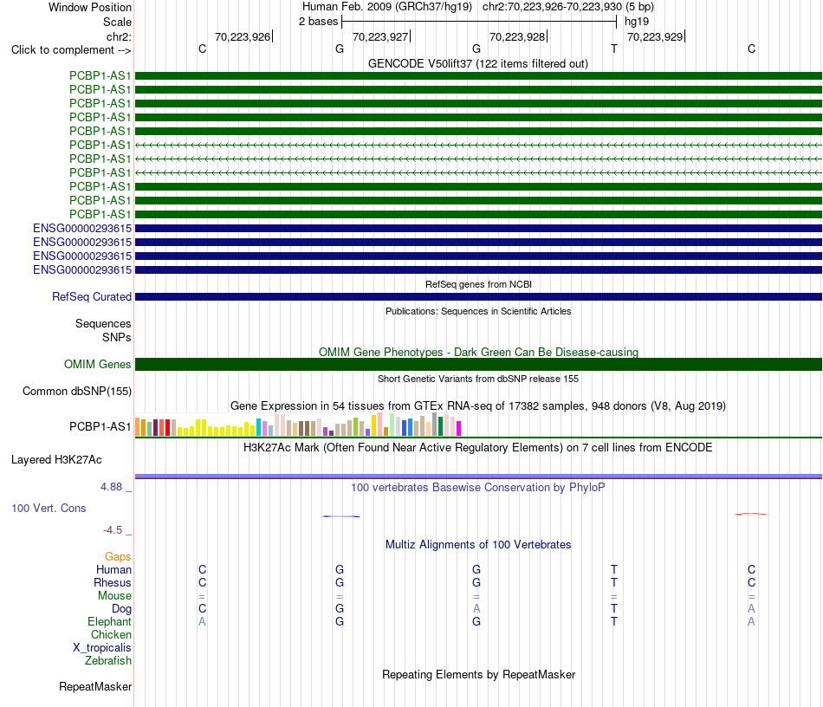Click the 'Human' species label
The image size is (823, 707).
pyautogui.click(x=113, y=570)
